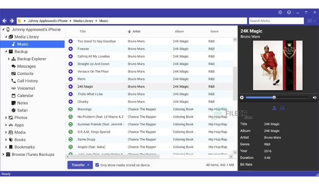Click the upload export icon under the player
The height and width of the screenshot is (185, 319).
274,108
